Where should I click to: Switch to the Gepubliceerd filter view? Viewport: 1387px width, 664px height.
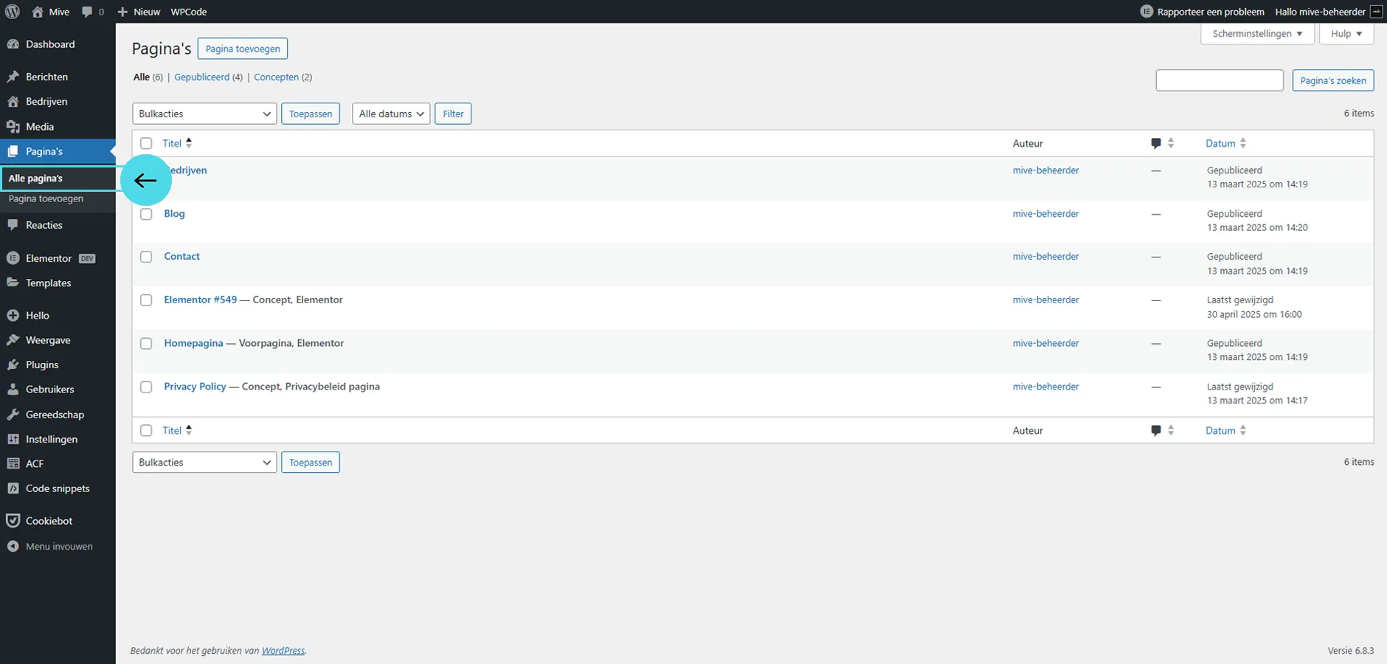pyautogui.click(x=201, y=77)
